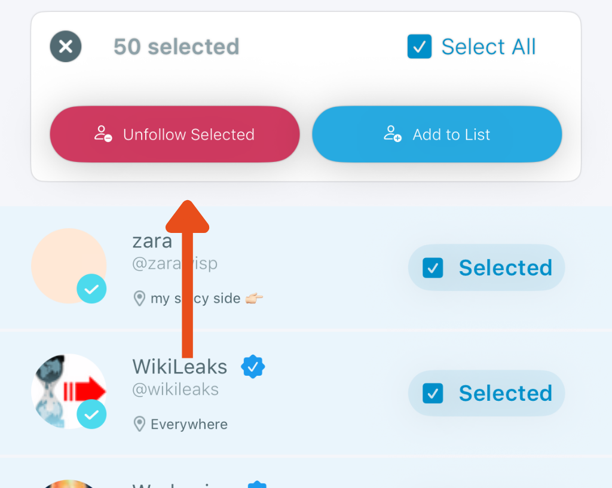Screen dimensions: 612x488
Task: Click the location pin on zara's bio
Action: tap(139, 299)
